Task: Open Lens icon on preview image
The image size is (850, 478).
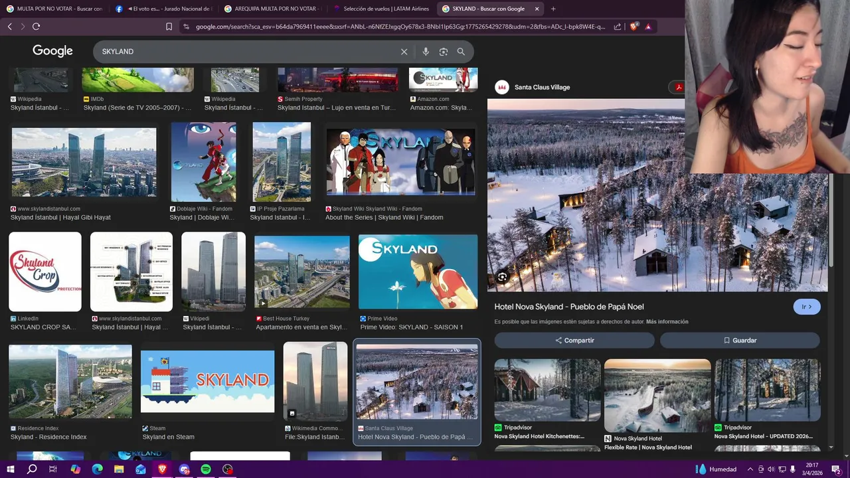Action: tap(502, 277)
